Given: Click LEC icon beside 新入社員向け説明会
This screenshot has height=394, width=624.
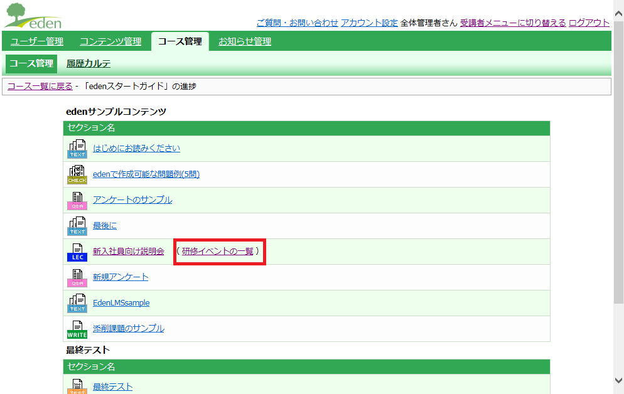Looking at the screenshot, I should click(x=77, y=252).
